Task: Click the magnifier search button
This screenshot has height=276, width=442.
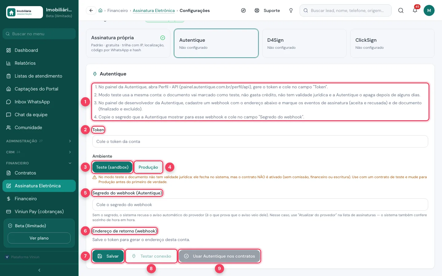Action: 401,10
